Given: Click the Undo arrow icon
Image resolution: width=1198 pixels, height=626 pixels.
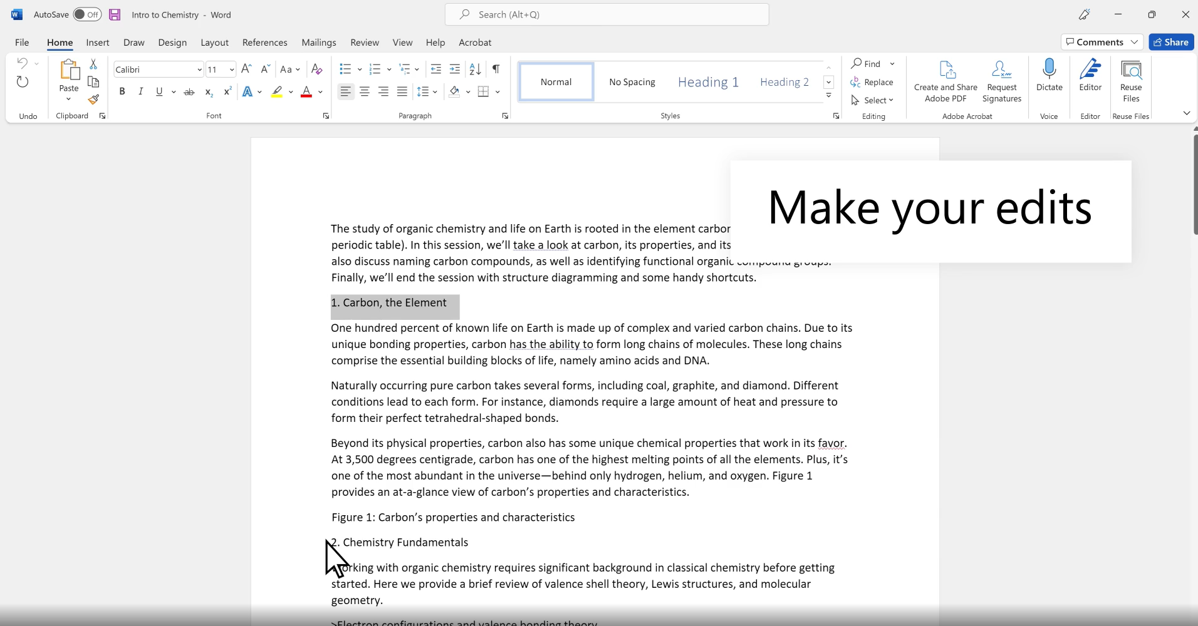Looking at the screenshot, I should click(x=22, y=63).
